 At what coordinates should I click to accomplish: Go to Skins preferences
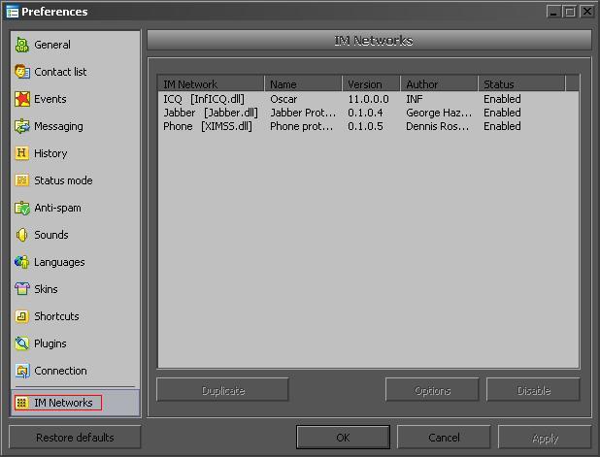pos(76,289)
